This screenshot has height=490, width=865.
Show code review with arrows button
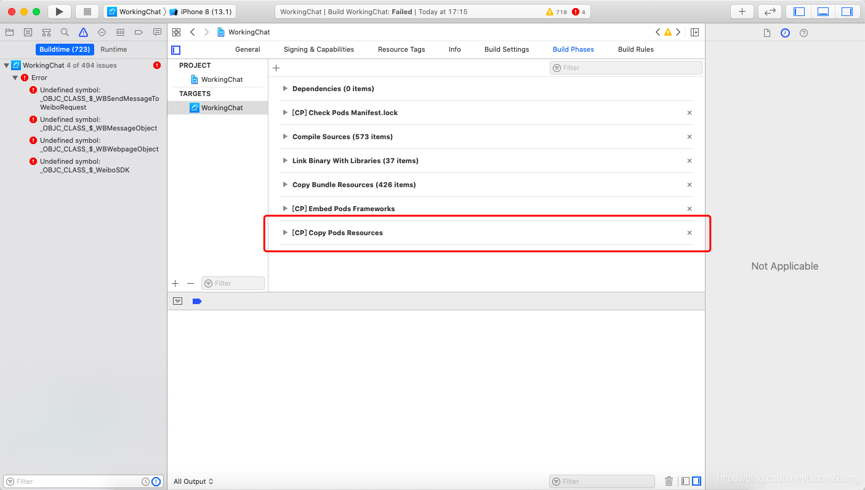770,12
